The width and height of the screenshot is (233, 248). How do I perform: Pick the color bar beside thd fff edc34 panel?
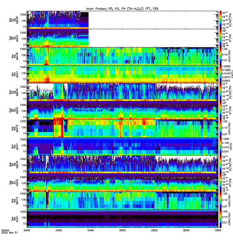coord(221,92)
